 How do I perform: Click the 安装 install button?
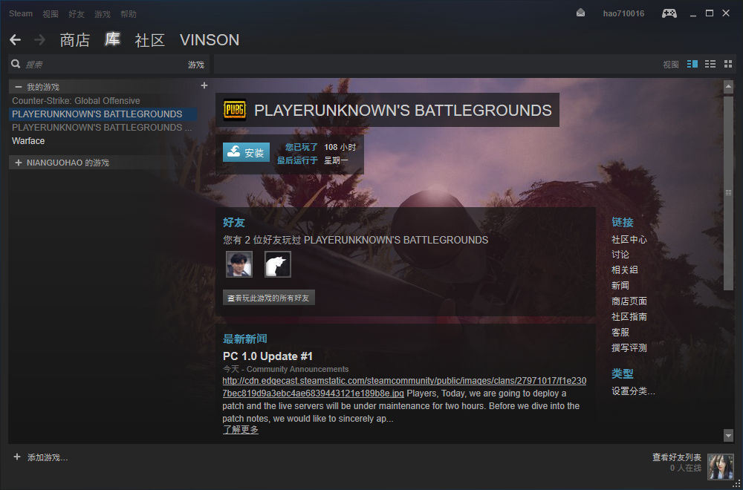coord(247,152)
